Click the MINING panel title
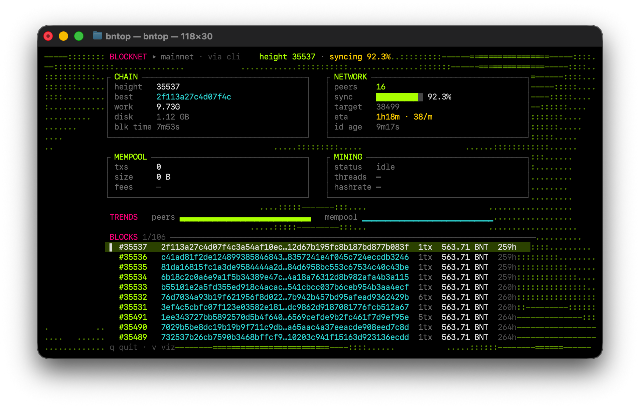 [348, 157]
